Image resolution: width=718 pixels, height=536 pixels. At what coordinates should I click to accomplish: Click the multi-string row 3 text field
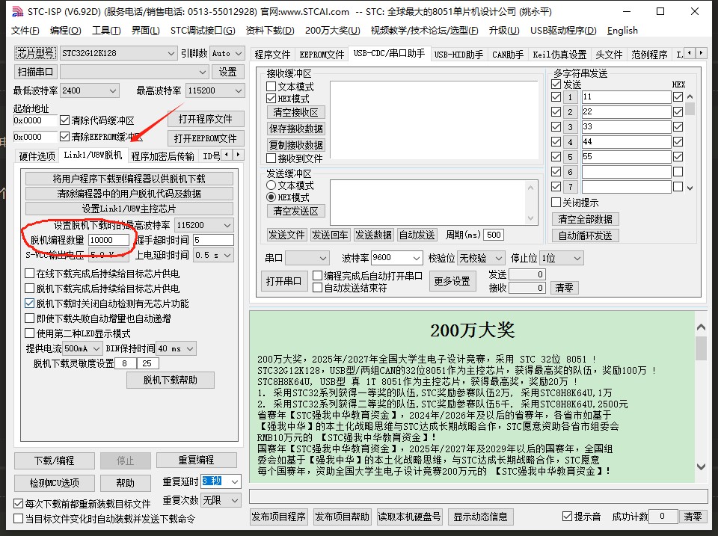627,127
